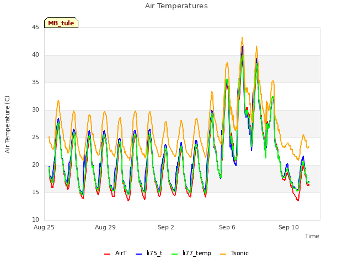The height and width of the screenshot is (264, 353).
Task: Click the Sep 6 x-axis label
Action: point(227,227)
